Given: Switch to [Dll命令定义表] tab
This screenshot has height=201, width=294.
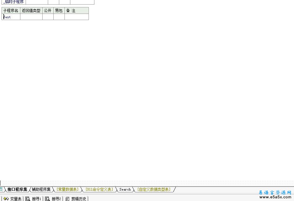Looking at the screenshot, I should click(99, 189).
